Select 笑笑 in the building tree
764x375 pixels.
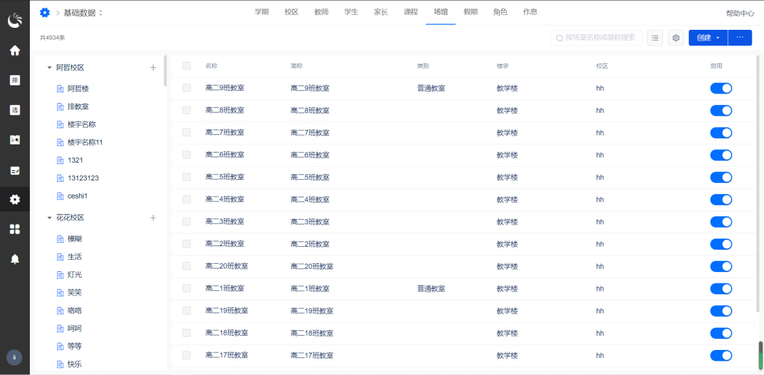point(75,293)
